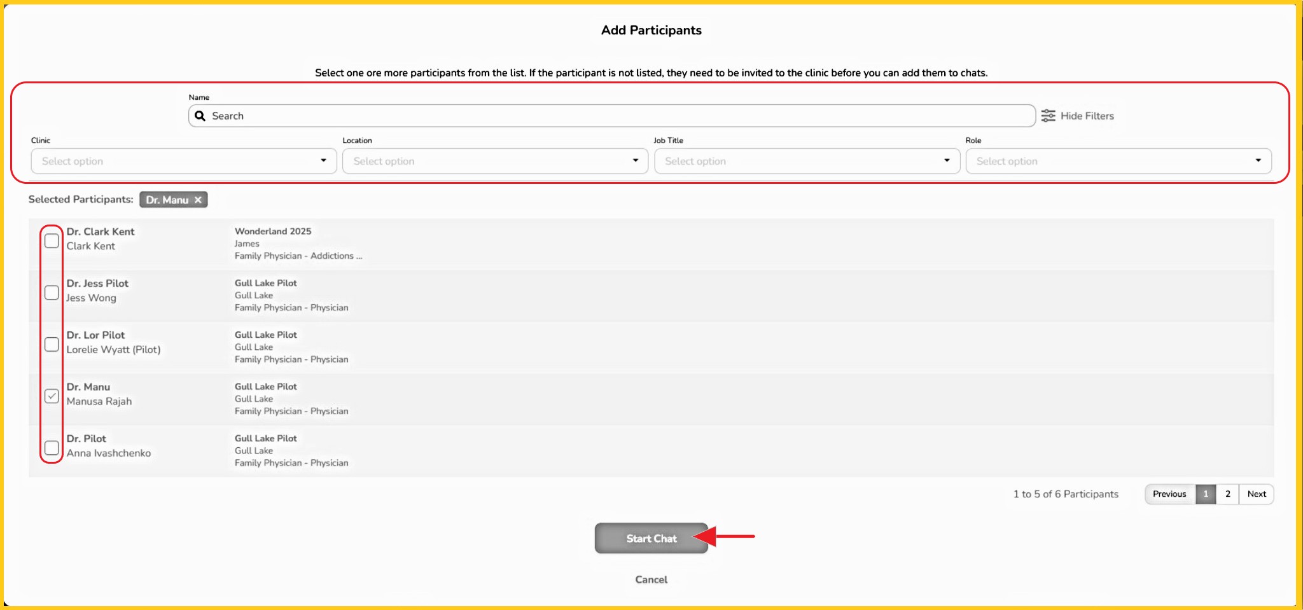Image resolution: width=1303 pixels, height=610 pixels.
Task: Open the Job Title dropdown
Action: [806, 161]
